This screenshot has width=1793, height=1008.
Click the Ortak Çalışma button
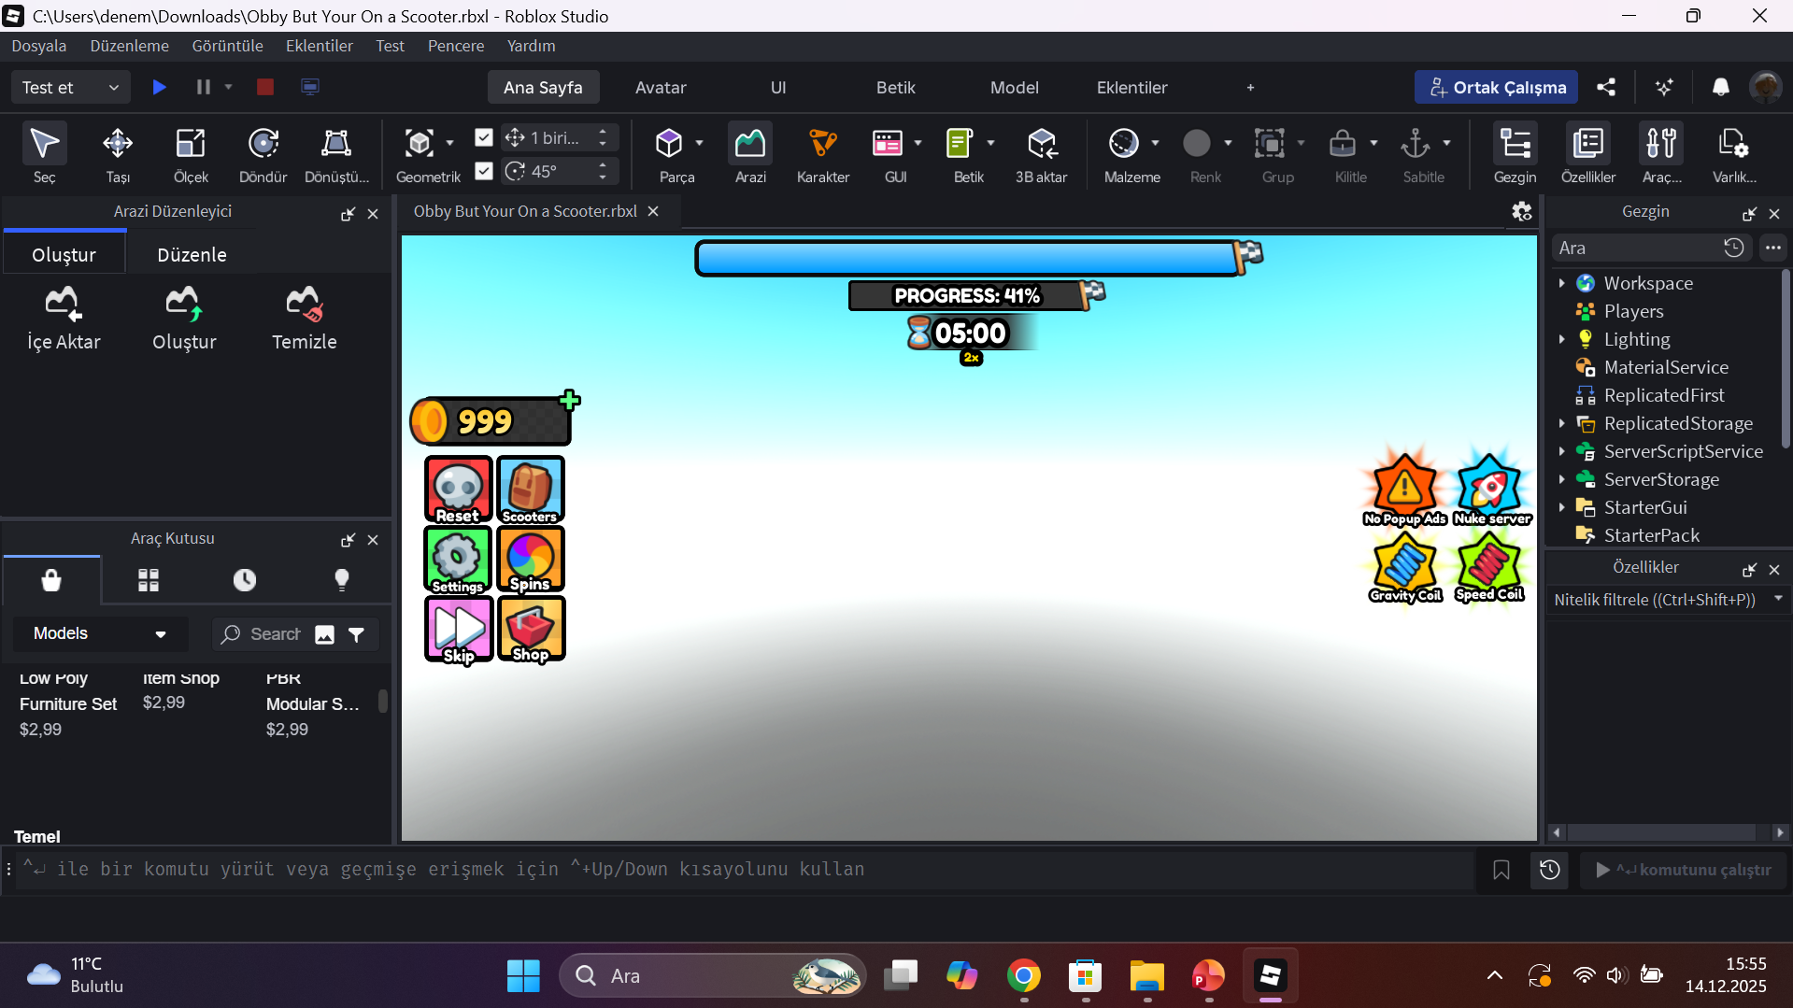click(1496, 87)
